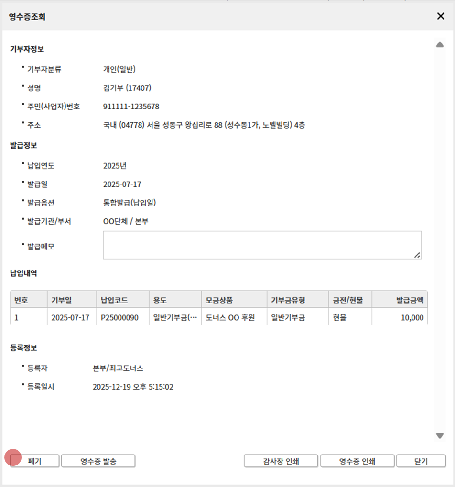Screen dimensions: 455x487
Task: Select the P25000090 payment code cell
Action: click(122, 317)
